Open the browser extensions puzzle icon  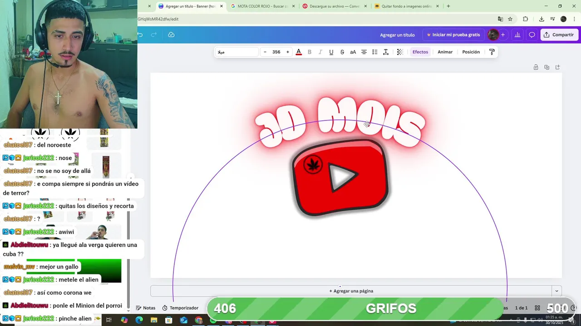[526, 19]
